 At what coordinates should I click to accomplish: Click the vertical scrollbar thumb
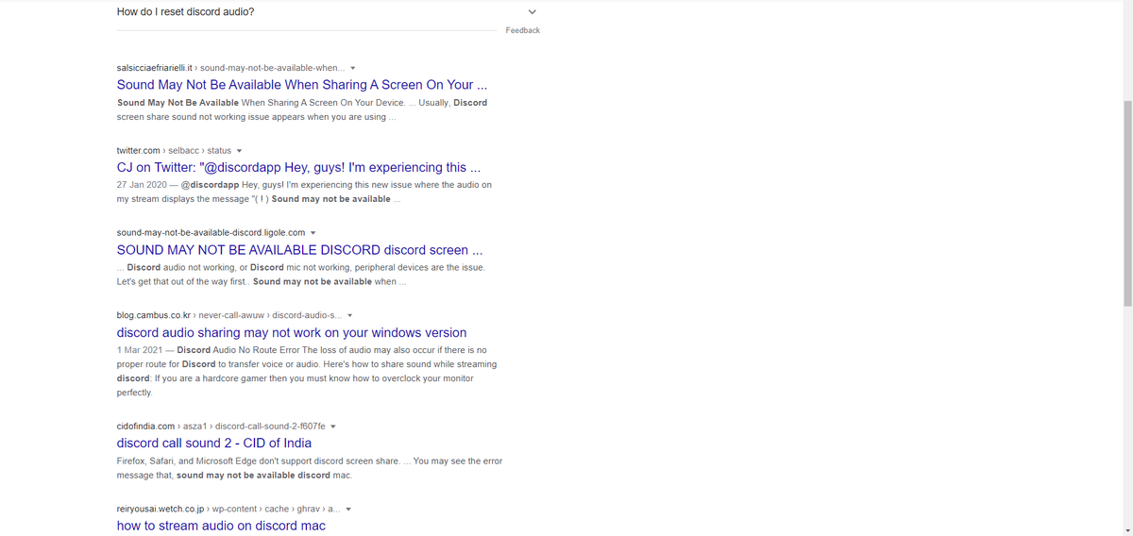click(1127, 203)
